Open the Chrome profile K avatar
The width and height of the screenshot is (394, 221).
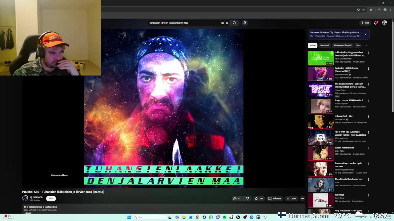(x=385, y=10)
